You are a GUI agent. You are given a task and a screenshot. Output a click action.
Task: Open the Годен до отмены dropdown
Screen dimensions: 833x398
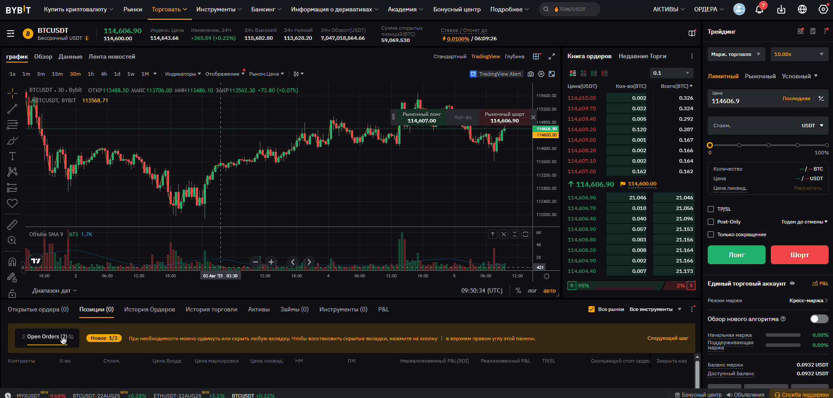pos(805,222)
